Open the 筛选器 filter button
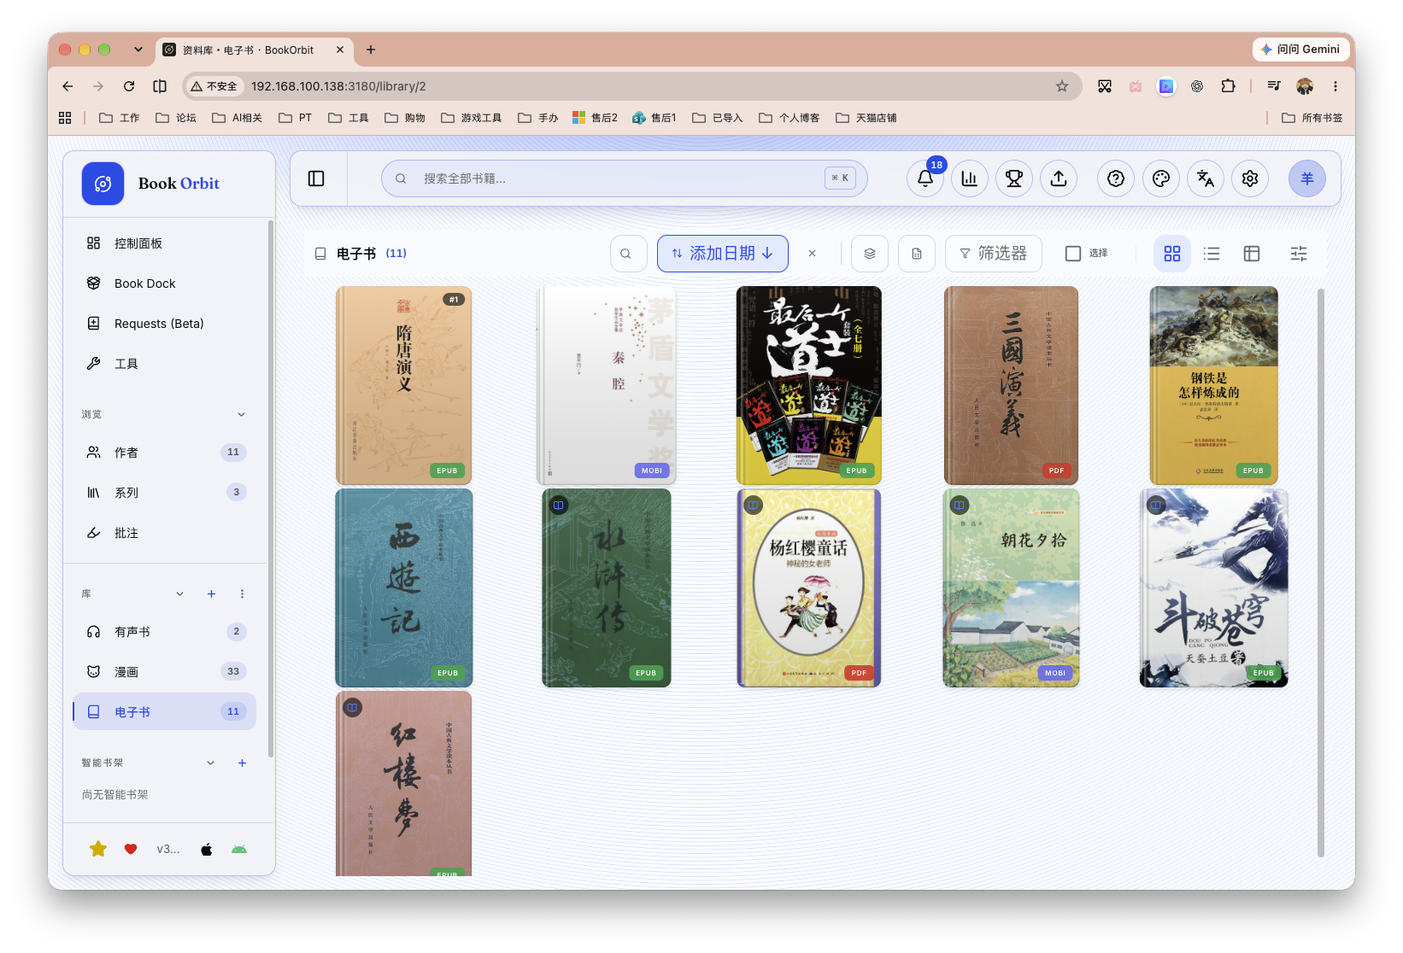The width and height of the screenshot is (1403, 953). [x=994, y=254]
